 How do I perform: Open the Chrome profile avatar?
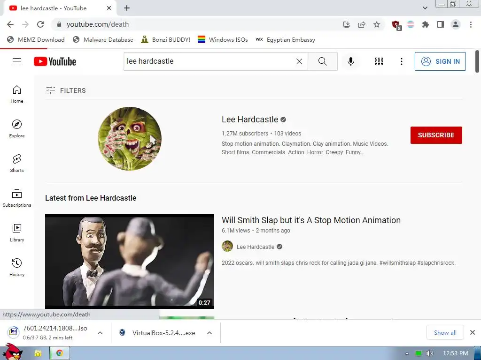click(x=456, y=24)
